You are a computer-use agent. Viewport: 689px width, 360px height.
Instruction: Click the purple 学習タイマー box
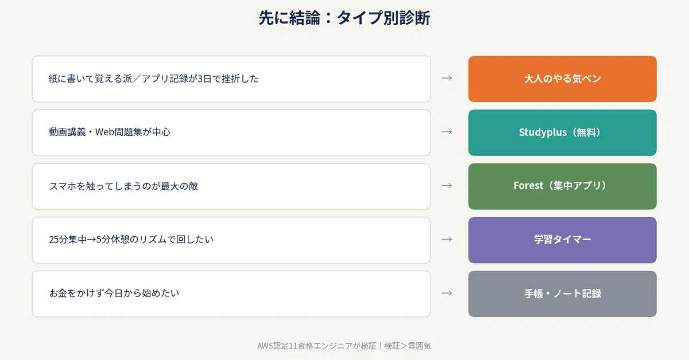point(562,240)
